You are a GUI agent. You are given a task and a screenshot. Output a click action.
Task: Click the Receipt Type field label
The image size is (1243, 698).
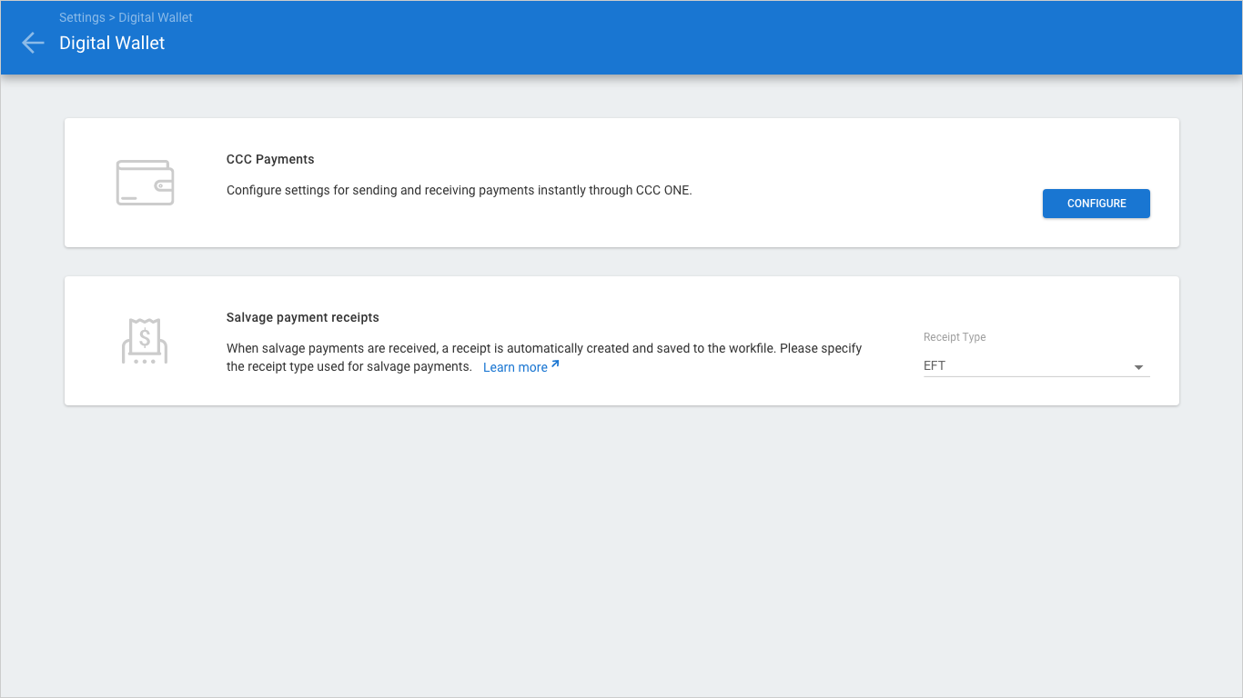click(x=955, y=337)
